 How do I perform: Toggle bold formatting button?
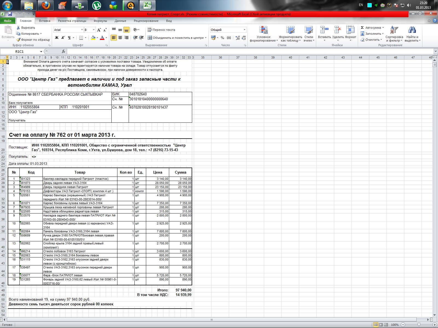tap(57, 38)
